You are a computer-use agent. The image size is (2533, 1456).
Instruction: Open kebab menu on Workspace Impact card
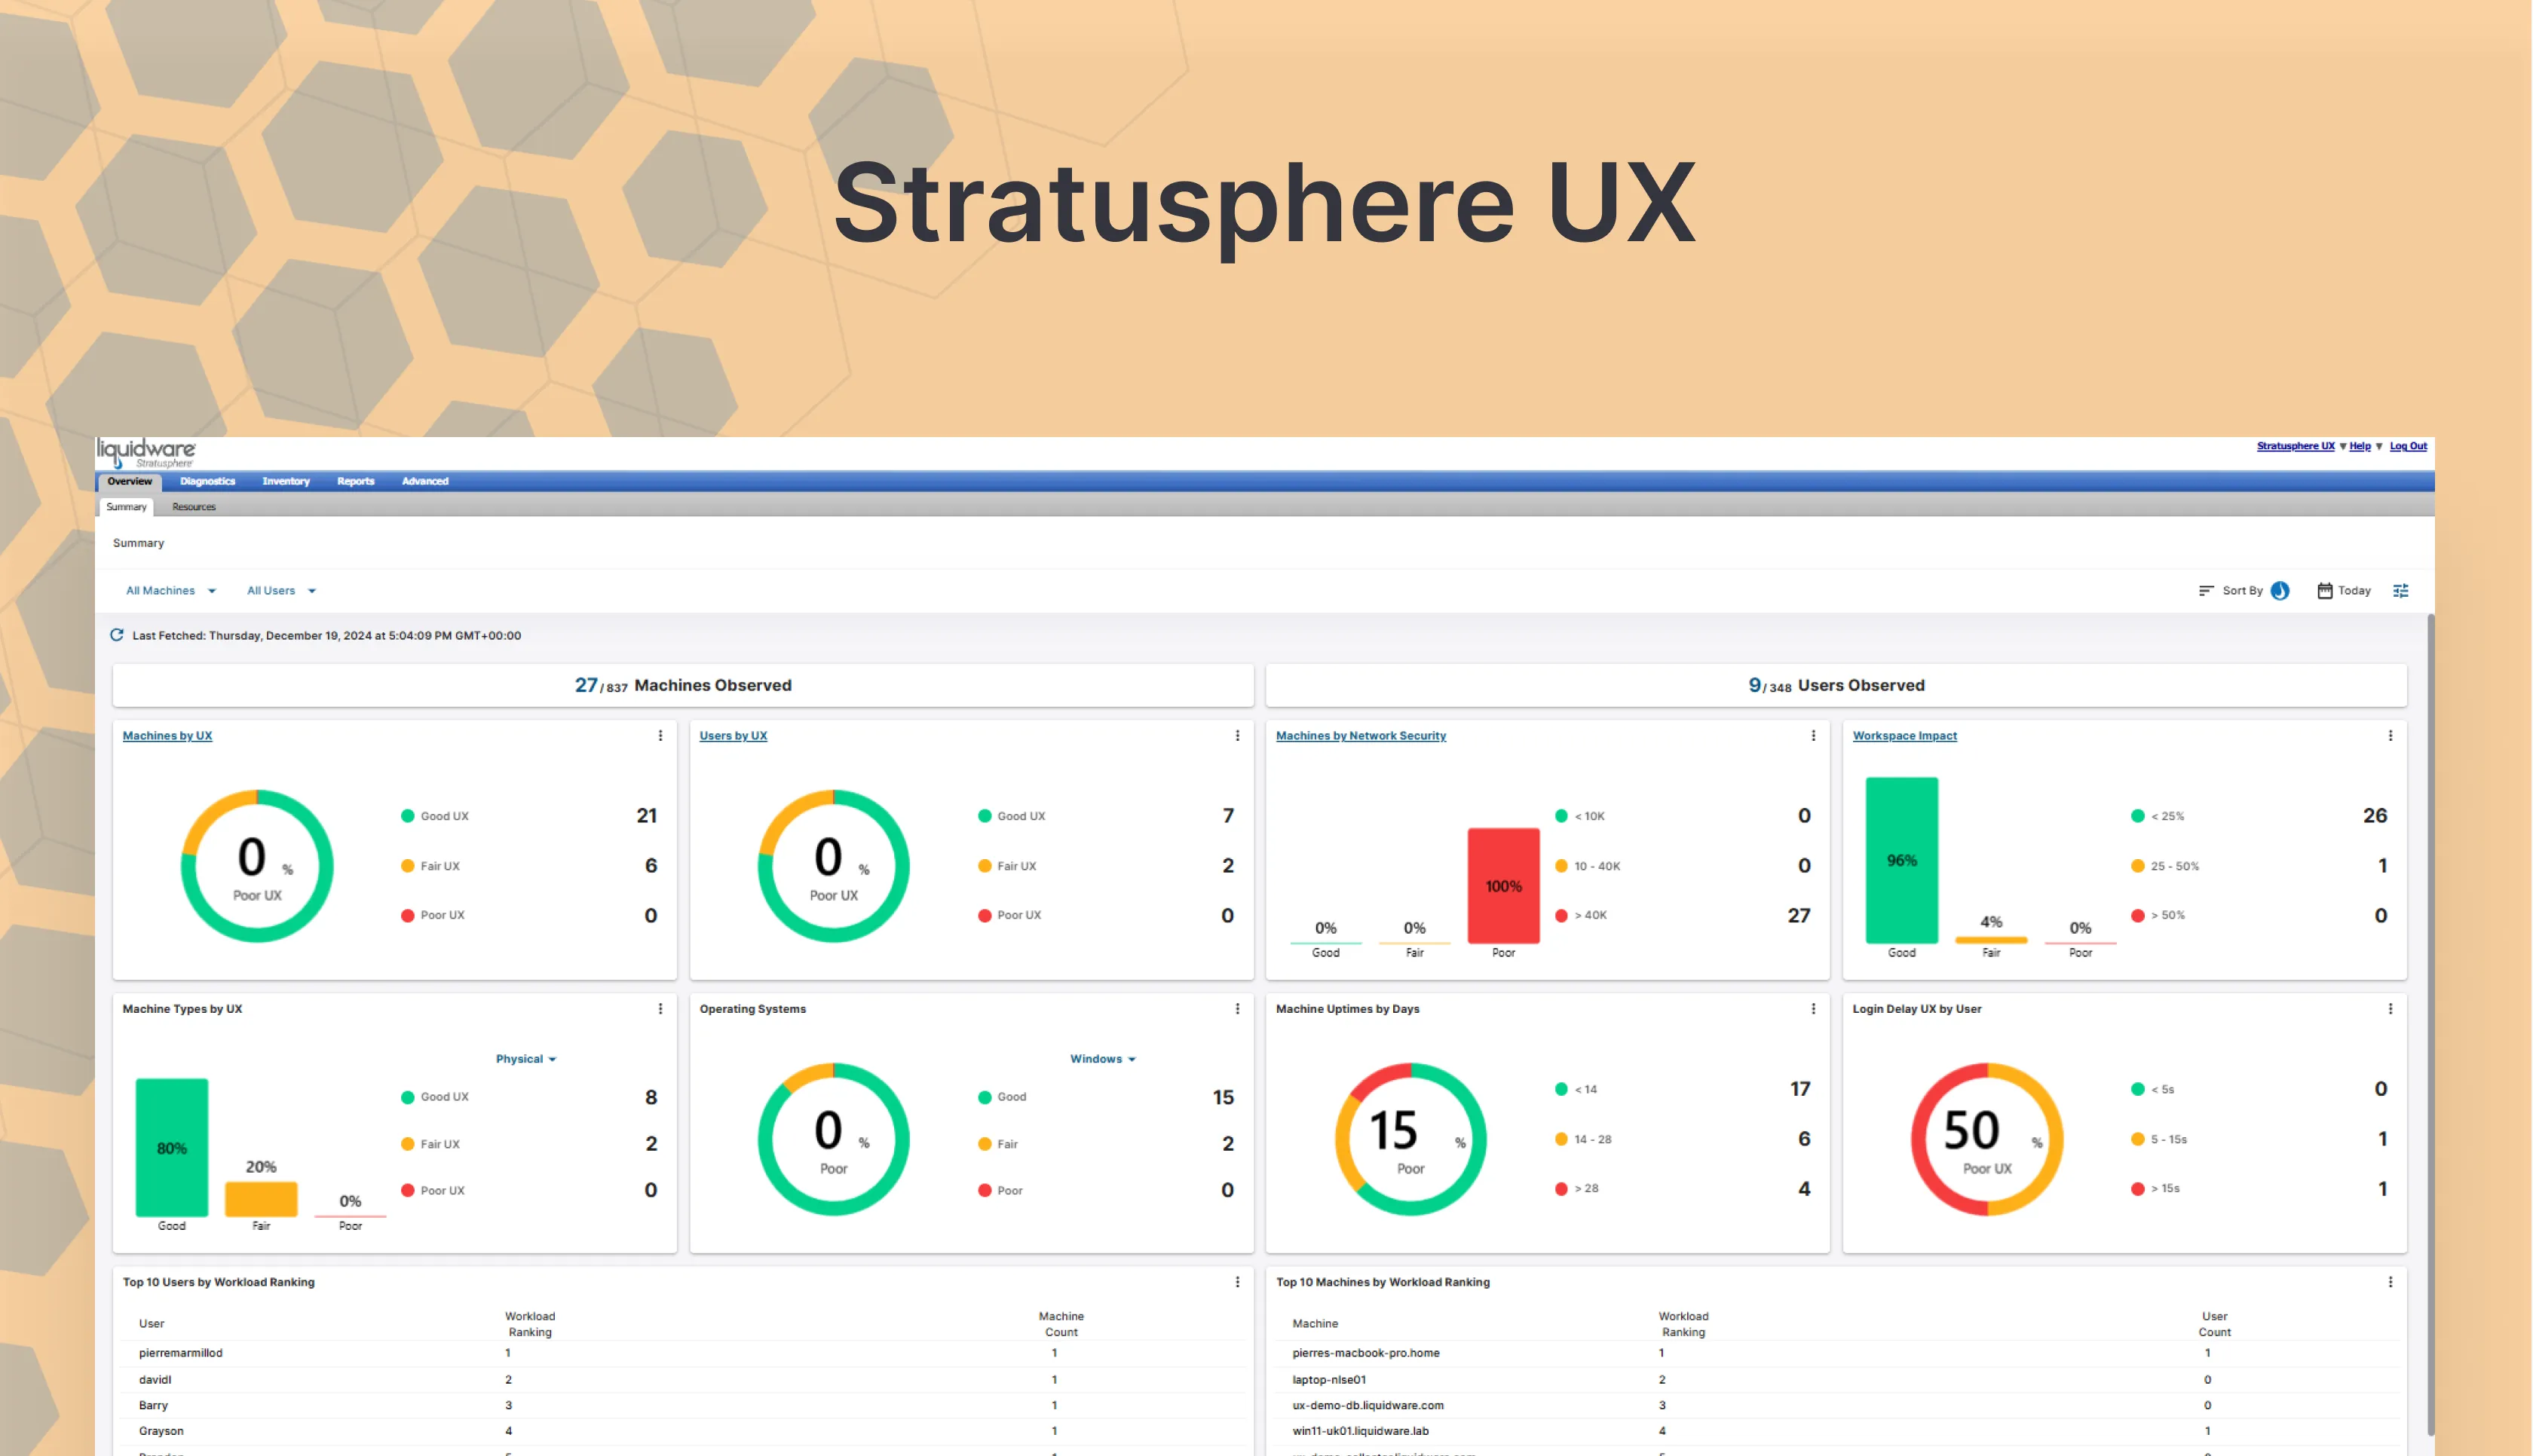pos(2390,735)
